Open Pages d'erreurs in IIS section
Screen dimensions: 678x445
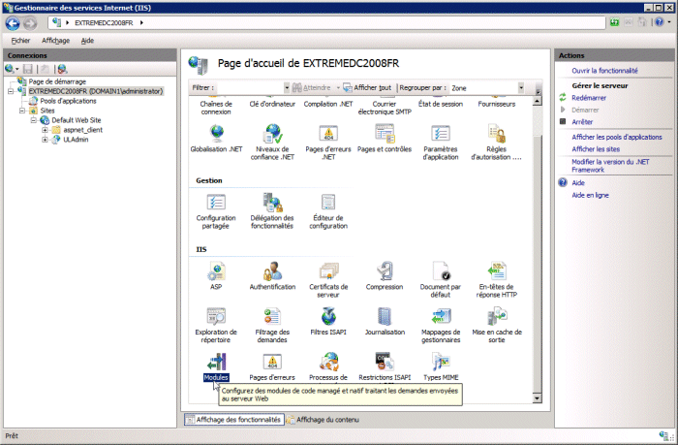pyautogui.click(x=272, y=367)
